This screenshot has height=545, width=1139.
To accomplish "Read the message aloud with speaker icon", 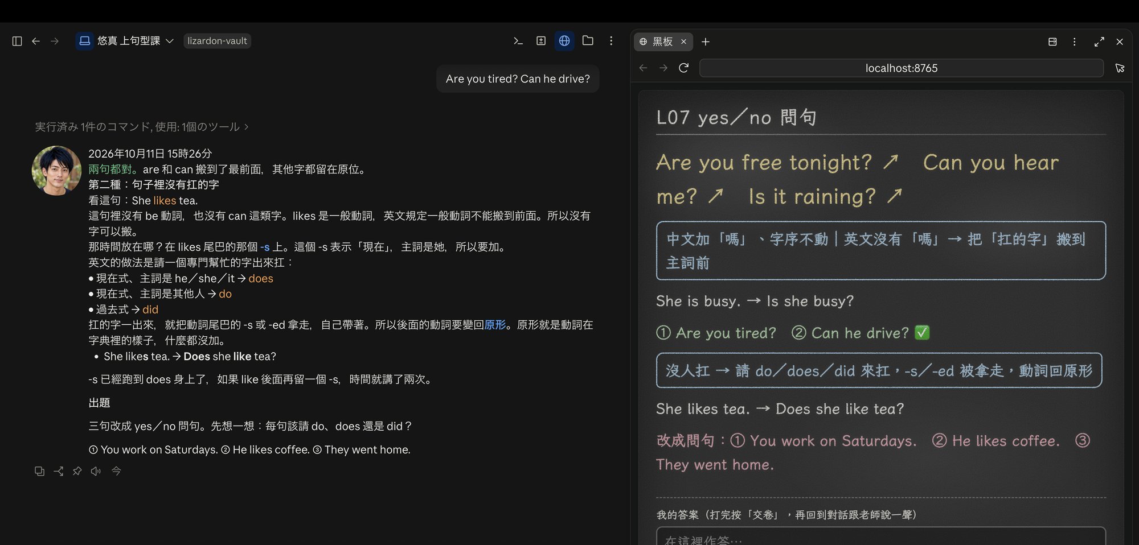I will (x=96, y=471).
